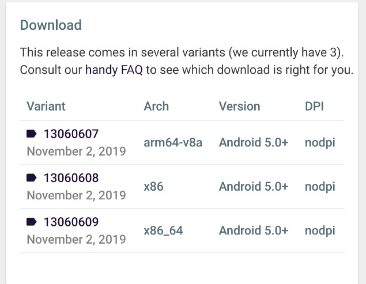The image size is (366, 284).
Task: Click the tag icon beside variant 13060609
Action: coord(32,222)
